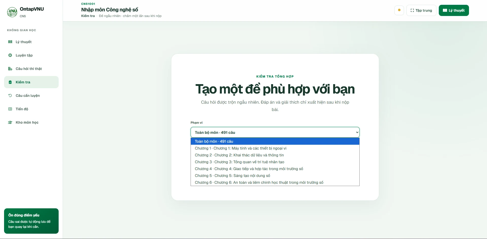The image size is (487, 239).
Task: Click the Ôn đúng điểm yếu card
Action: click(31, 221)
